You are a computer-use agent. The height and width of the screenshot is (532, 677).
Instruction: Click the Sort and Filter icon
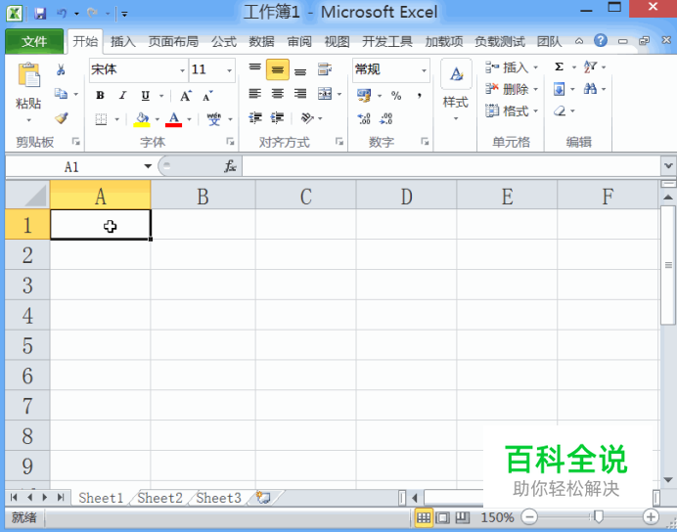[x=590, y=66]
